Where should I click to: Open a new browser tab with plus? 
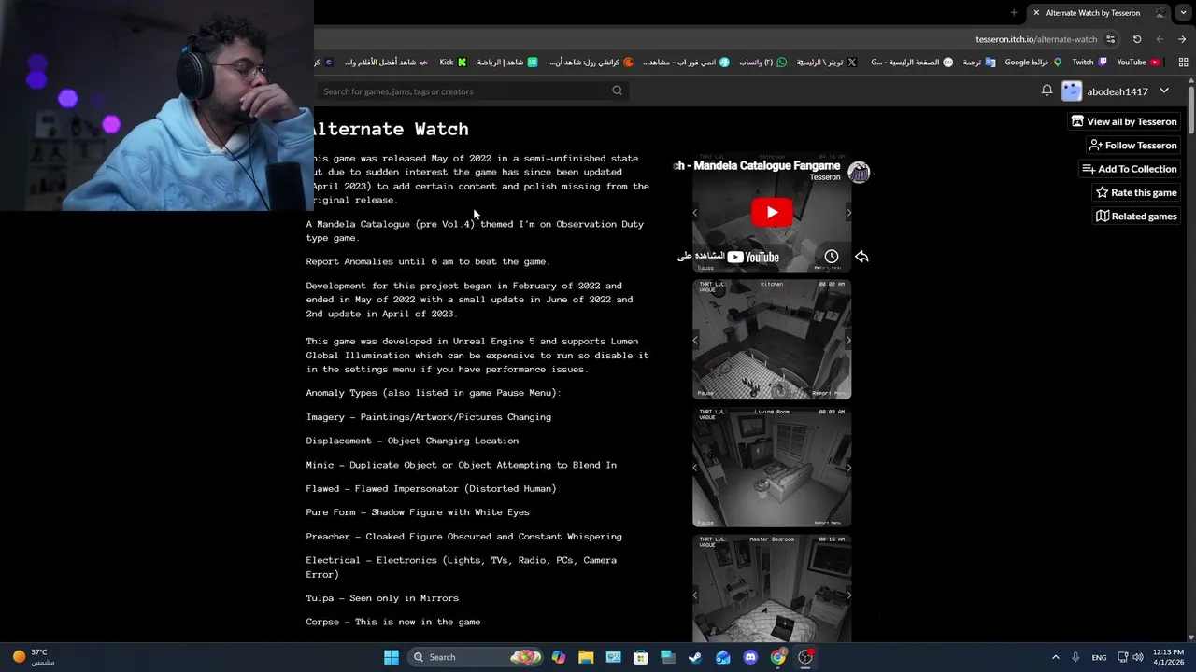pos(1014,13)
